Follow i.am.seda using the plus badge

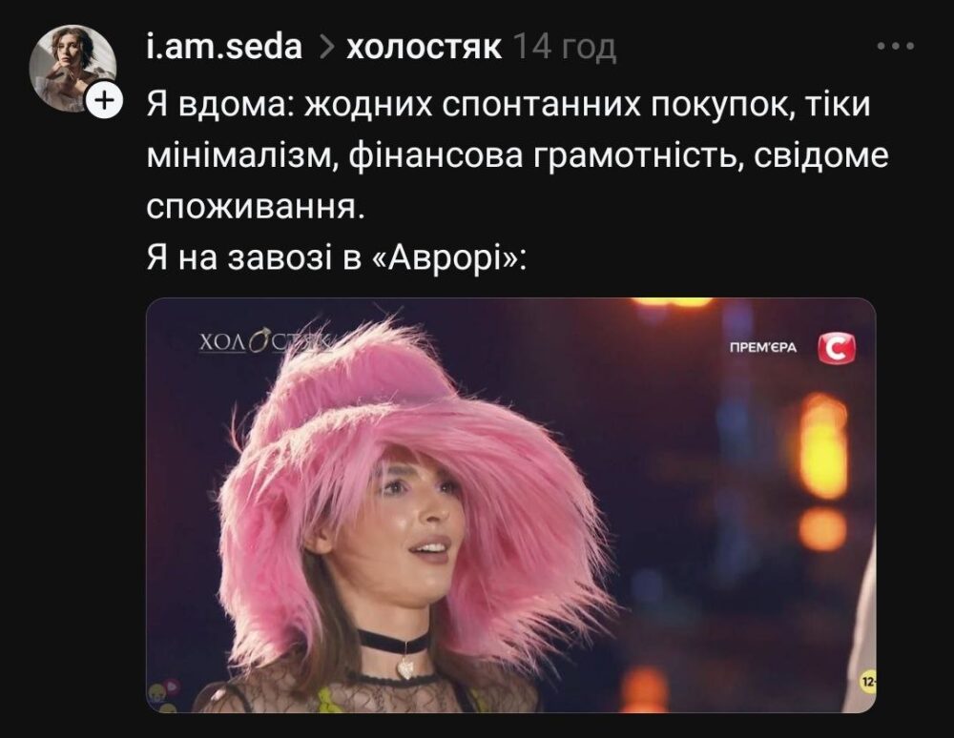[x=104, y=99]
